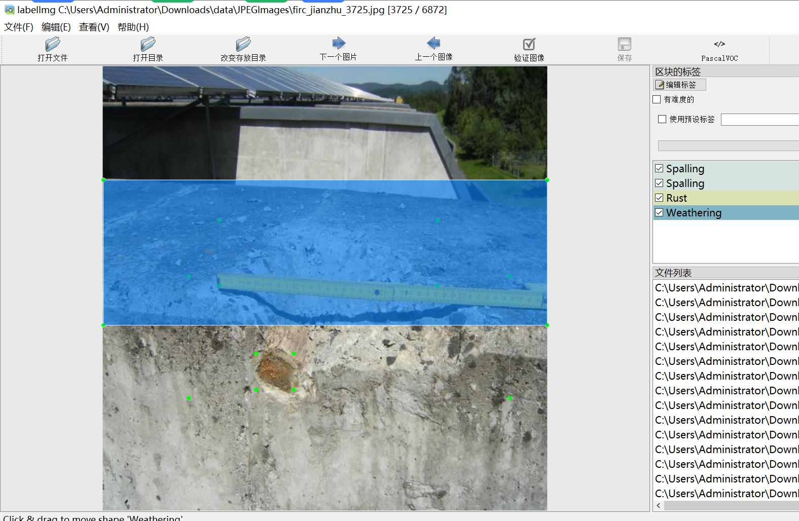Select the first Spalling label text
Image resolution: width=799 pixels, height=521 pixels.
click(685, 168)
